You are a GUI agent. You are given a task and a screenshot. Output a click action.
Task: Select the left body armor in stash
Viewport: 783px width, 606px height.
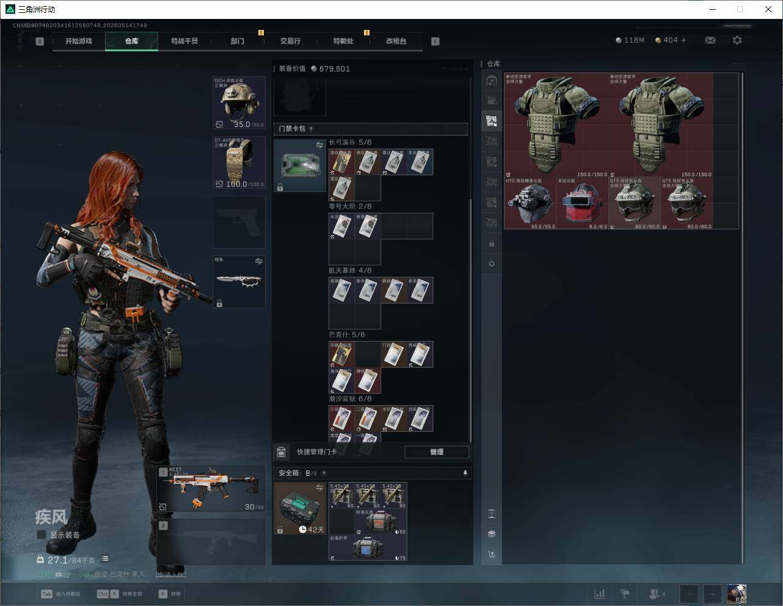[556, 125]
